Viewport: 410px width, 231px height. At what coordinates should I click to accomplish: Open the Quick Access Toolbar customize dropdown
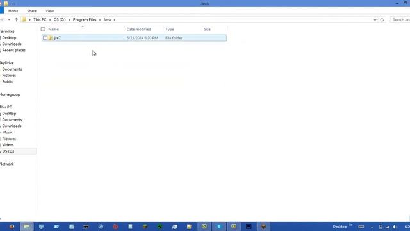click(12, 4)
